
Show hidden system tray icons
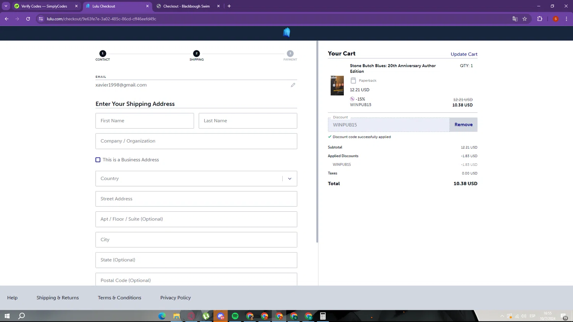502,316
